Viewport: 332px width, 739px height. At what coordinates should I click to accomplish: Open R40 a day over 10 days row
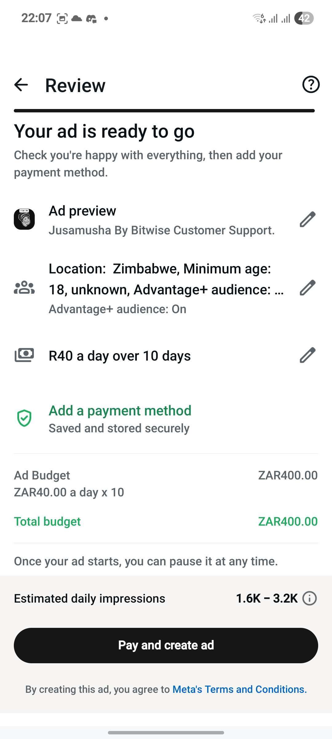pos(166,356)
